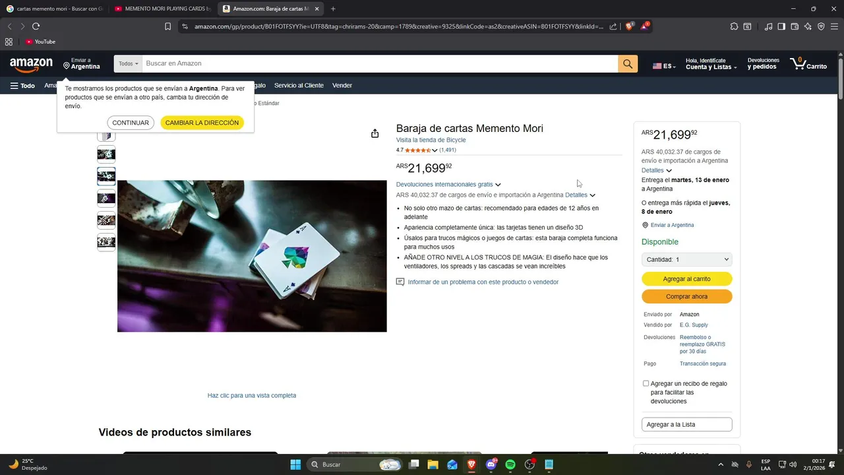The height and width of the screenshot is (475, 844).
Task: Click in the Buscar en Amazon search field
Action: coord(380,64)
